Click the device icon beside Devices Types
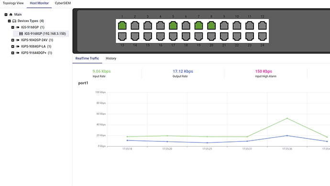330x186 pixels. [x=14, y=21]
